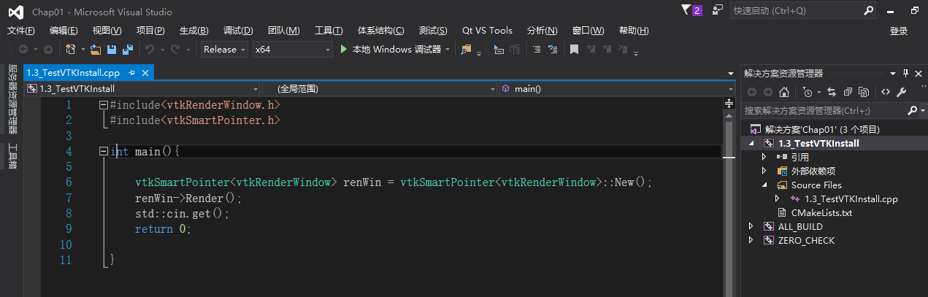Open the Release configuration dropdown

tap(242, 50)
